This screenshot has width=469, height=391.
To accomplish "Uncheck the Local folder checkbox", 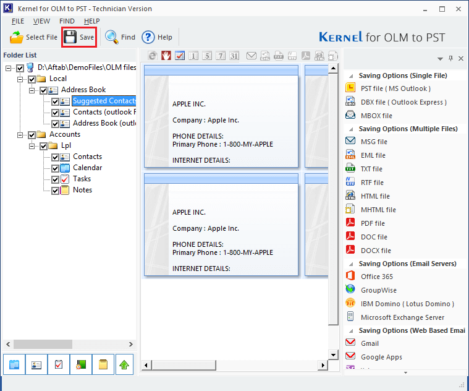I will coord(32,79).
